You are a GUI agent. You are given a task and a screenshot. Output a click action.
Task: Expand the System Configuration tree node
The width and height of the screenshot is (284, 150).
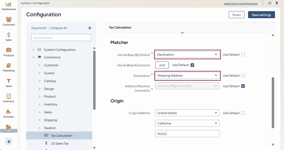(33, 50)
